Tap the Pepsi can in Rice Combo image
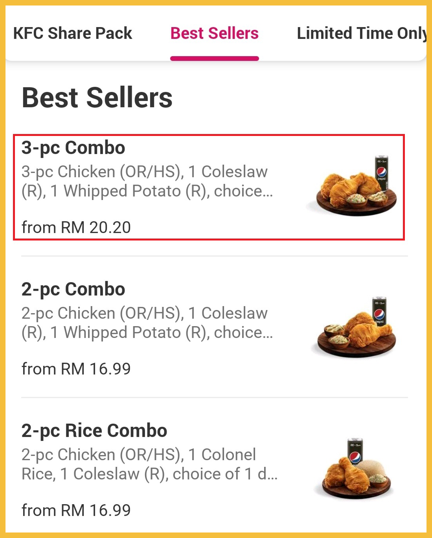 pos(355,453)
